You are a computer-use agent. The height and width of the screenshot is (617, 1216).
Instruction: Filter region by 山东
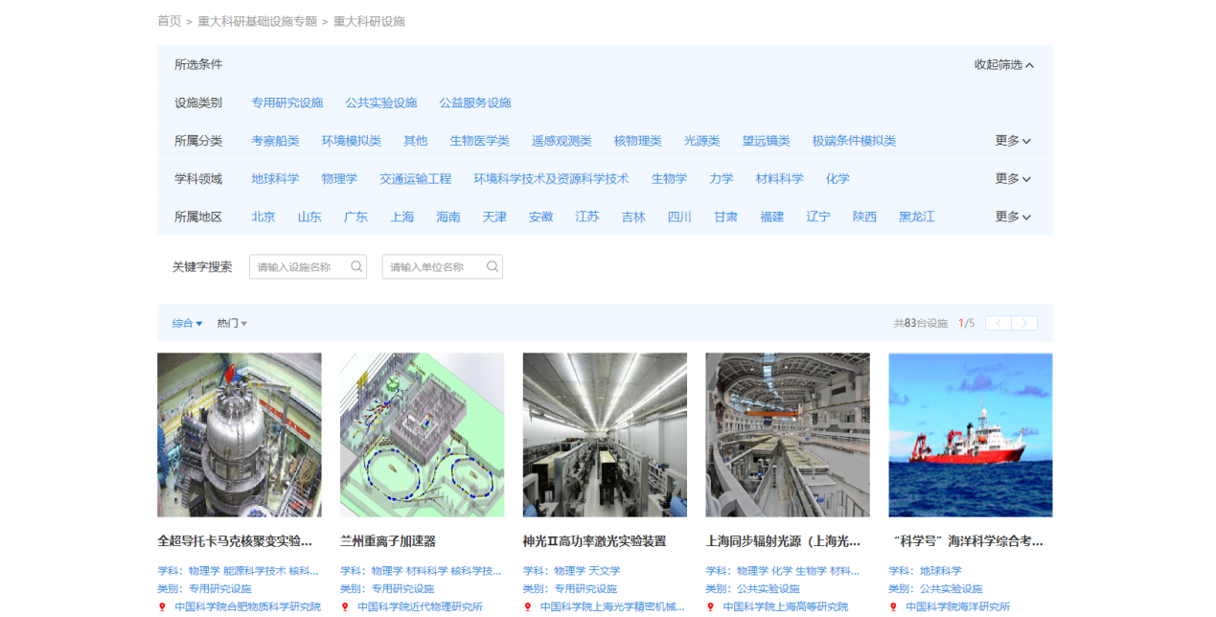click(x=310, y=217)
